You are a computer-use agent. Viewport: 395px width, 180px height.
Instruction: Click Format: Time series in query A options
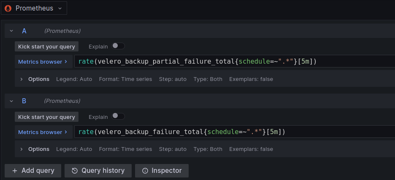(125, 79)
